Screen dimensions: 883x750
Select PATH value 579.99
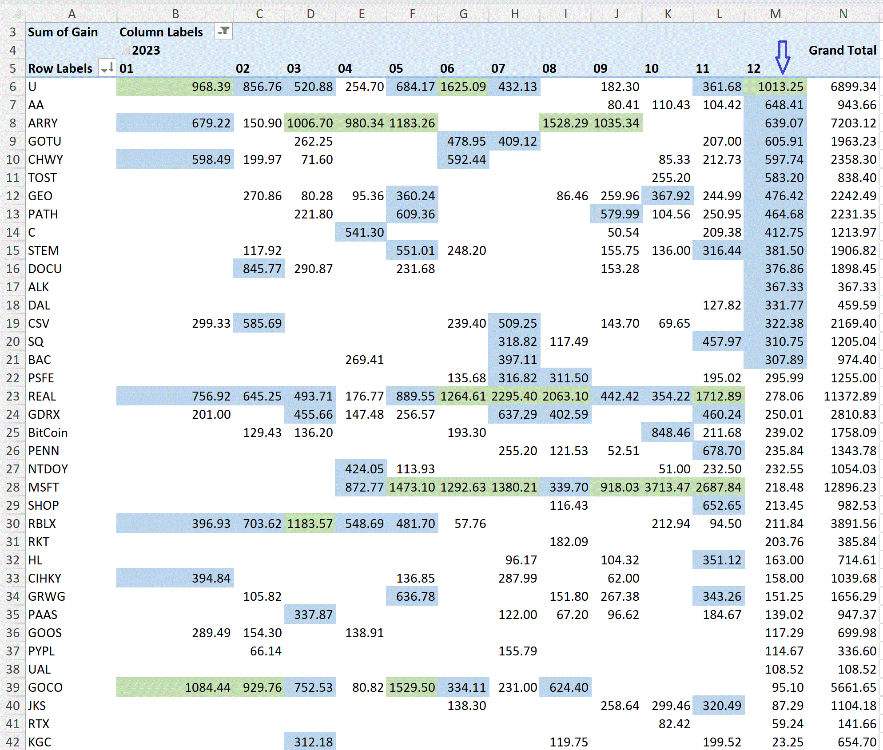617,214
